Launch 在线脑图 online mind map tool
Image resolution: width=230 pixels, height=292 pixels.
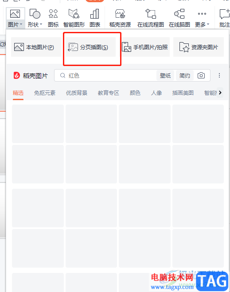[x=179, y=18]
